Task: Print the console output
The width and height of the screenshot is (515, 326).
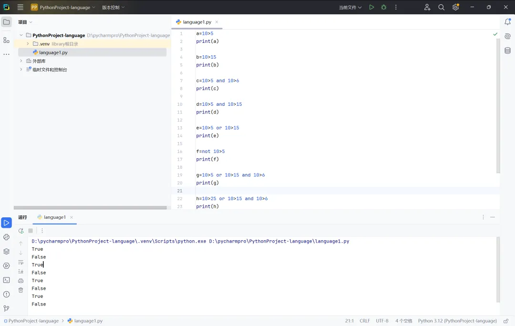Action: 21,281
